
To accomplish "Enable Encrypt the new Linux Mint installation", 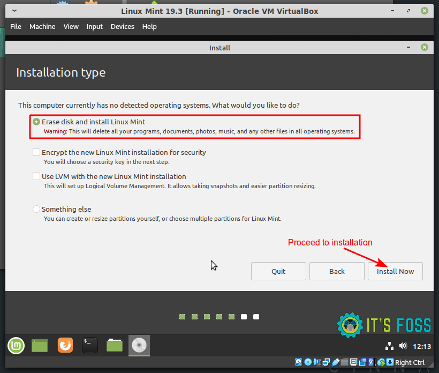I will pos(36,152).
